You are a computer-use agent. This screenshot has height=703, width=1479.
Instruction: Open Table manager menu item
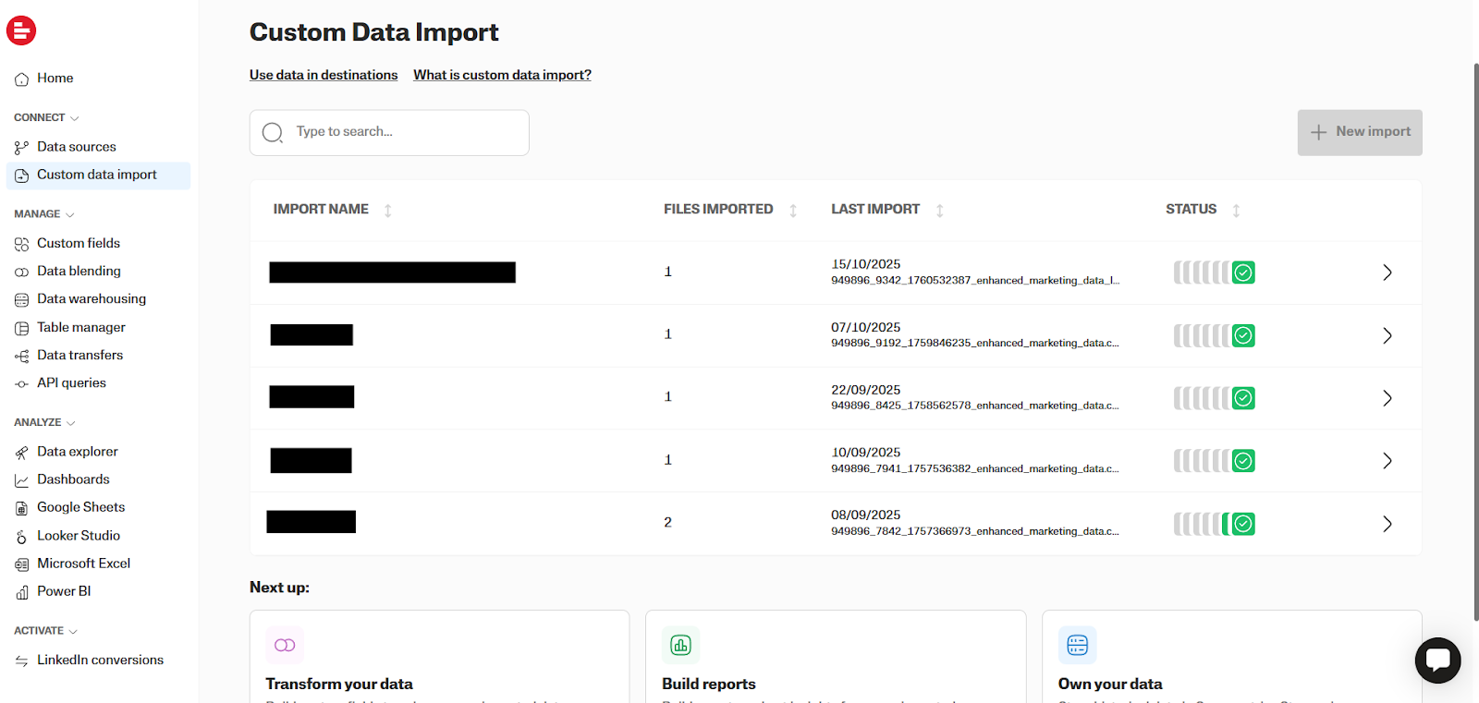(x=81, y=327)
